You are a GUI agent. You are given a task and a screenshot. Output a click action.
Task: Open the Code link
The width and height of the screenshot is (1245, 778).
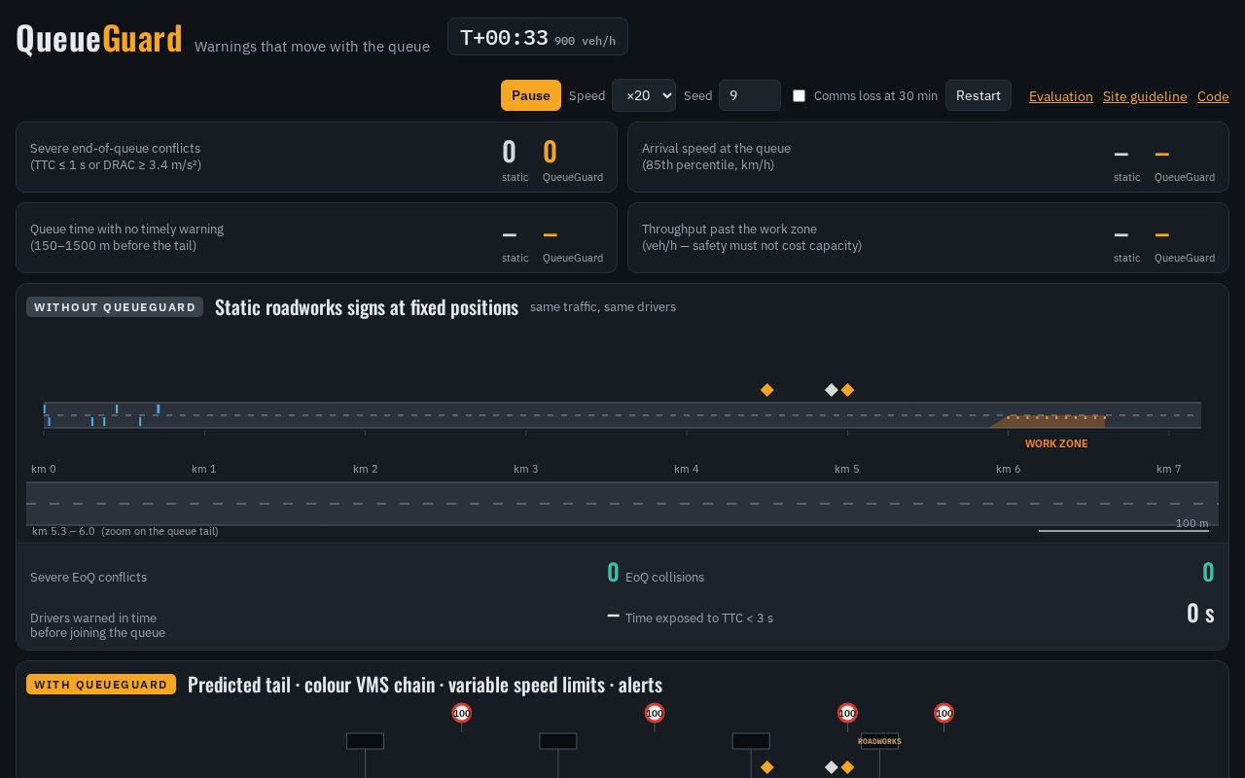click(1213, 96)
